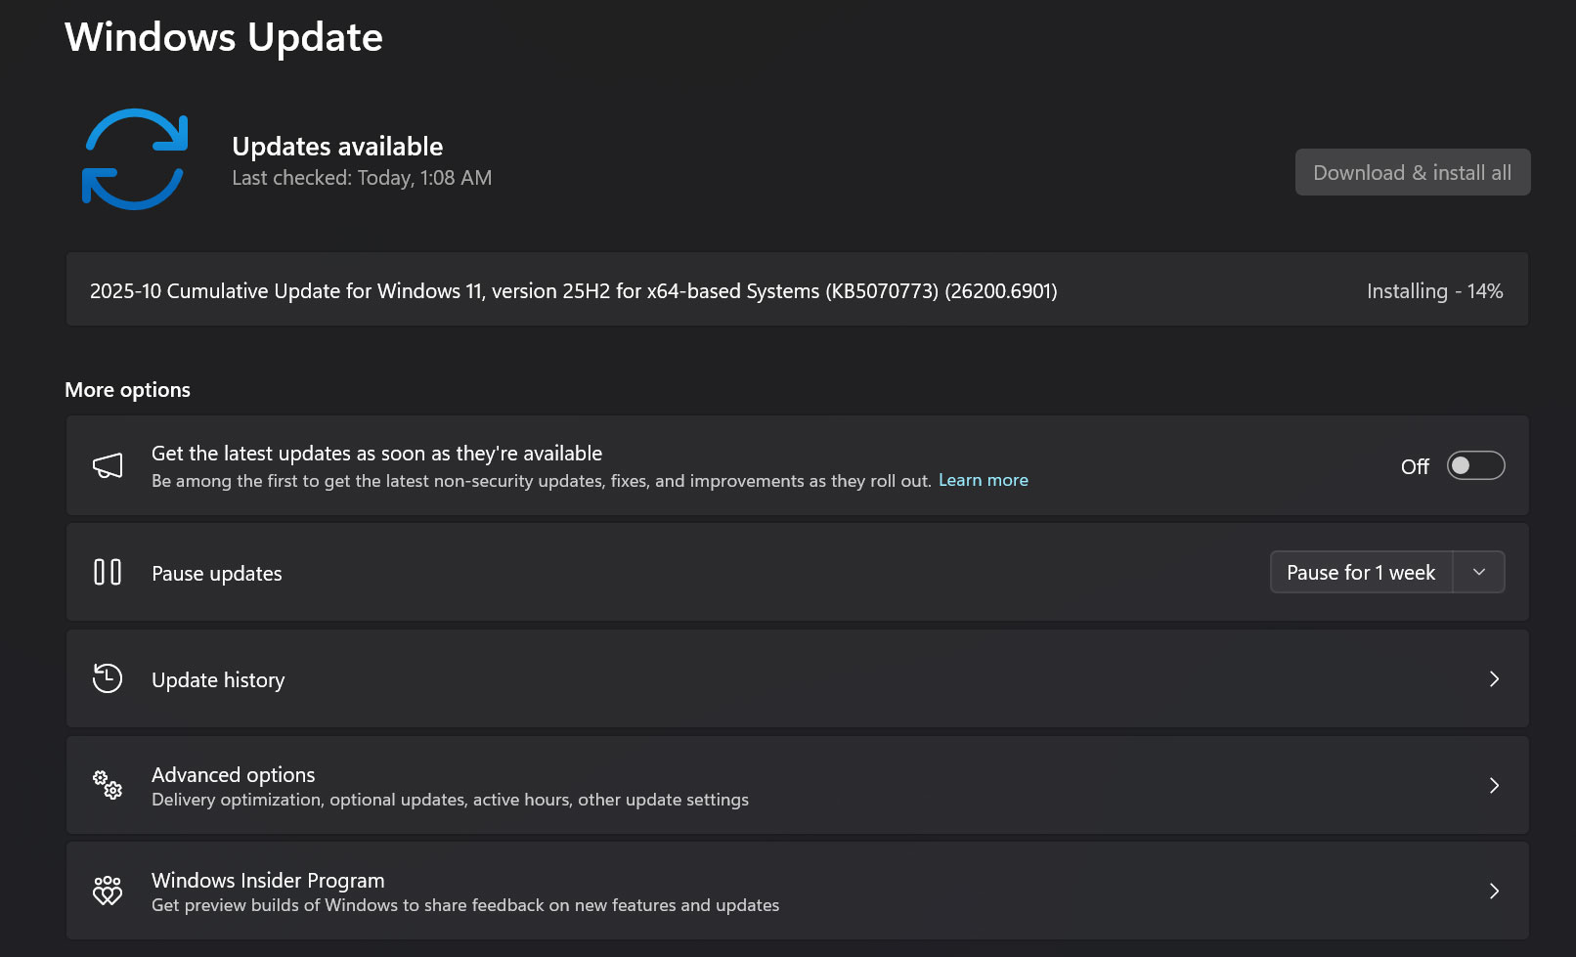Select the Update history label text
The image size is (1576, 957).
(x=218, y=680)
